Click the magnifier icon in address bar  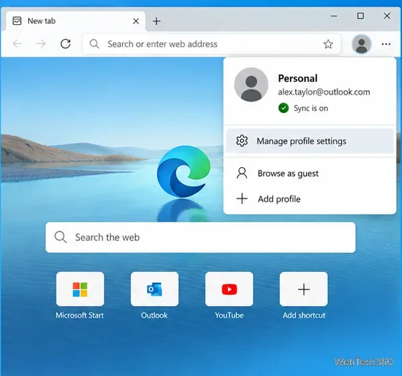click(x=94, y=44)
